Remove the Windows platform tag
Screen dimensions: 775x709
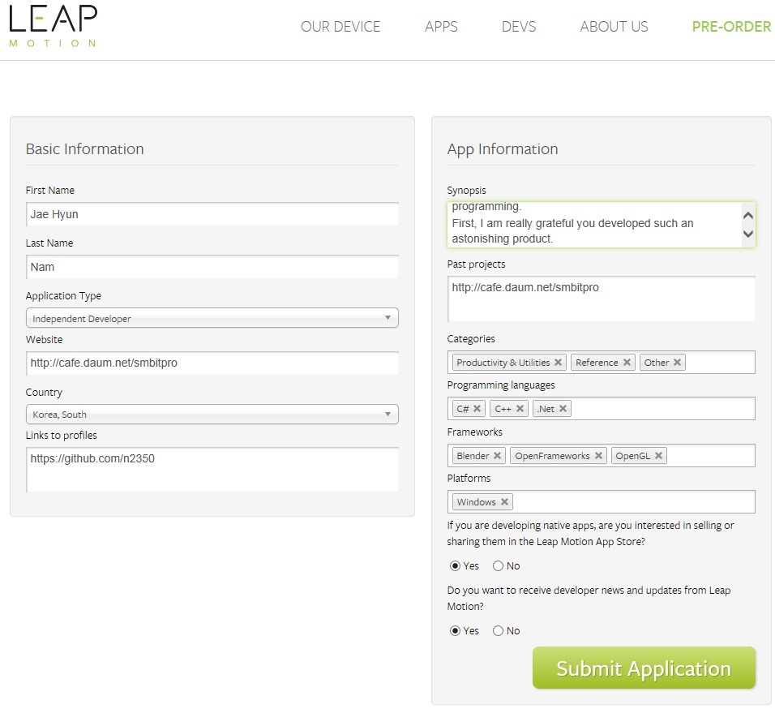504,502
